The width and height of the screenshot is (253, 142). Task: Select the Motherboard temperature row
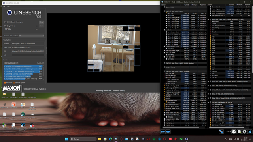tap(230, 22)
